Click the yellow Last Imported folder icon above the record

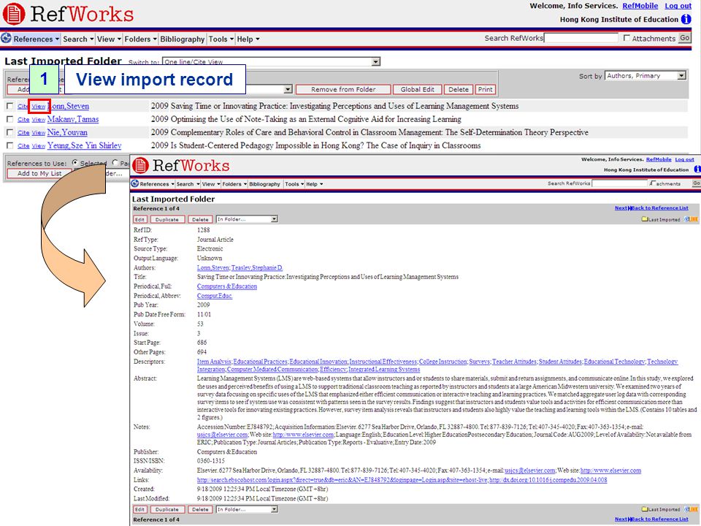(x=645, y=219)
